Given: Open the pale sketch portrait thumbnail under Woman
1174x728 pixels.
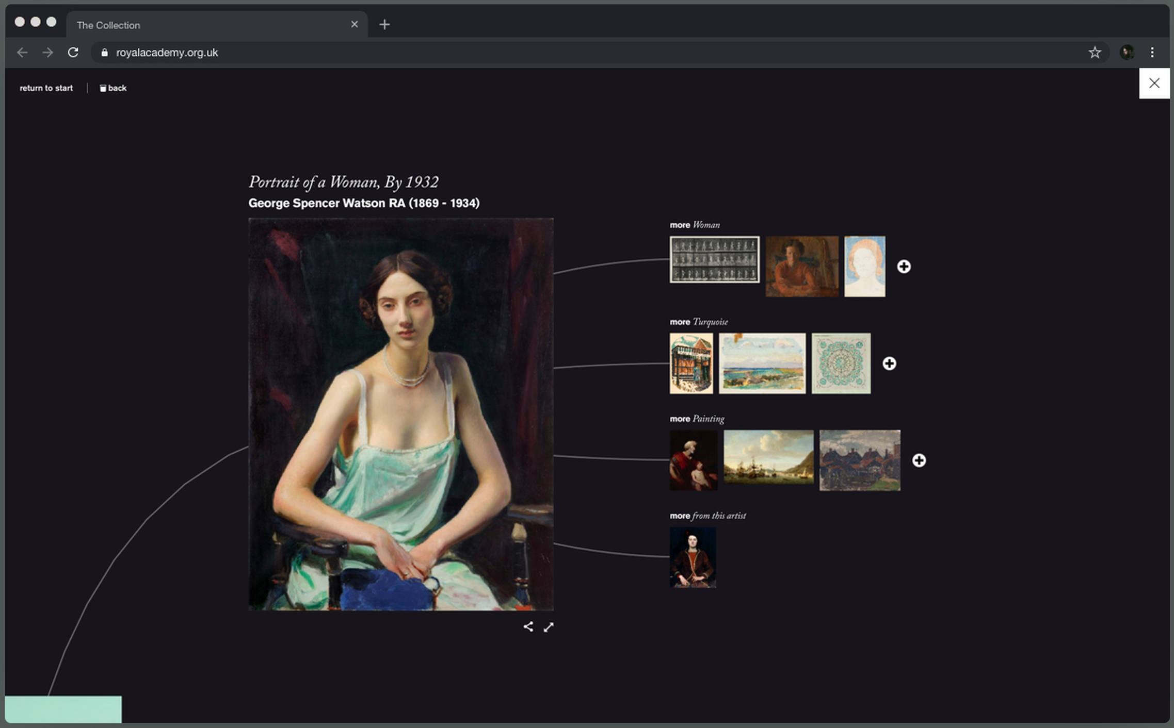Looking at the screenshot, I should 864,267.
